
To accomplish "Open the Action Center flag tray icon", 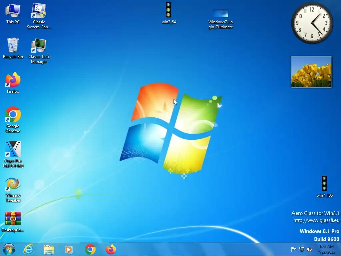I will click(x=293, y=249).
